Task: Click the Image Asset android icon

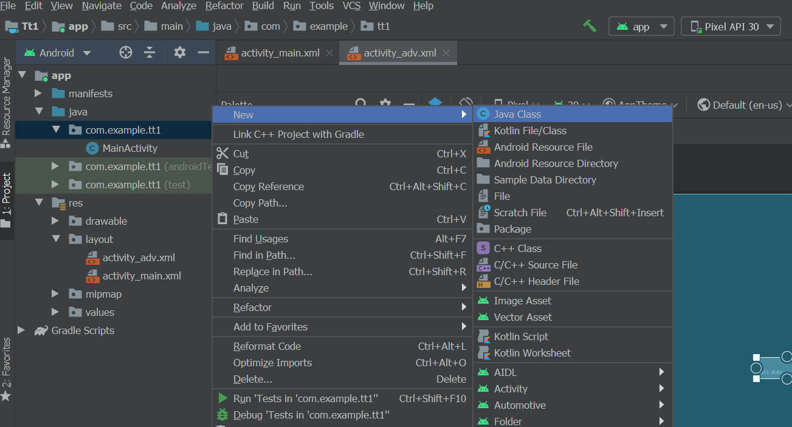Action: point(483,301)
